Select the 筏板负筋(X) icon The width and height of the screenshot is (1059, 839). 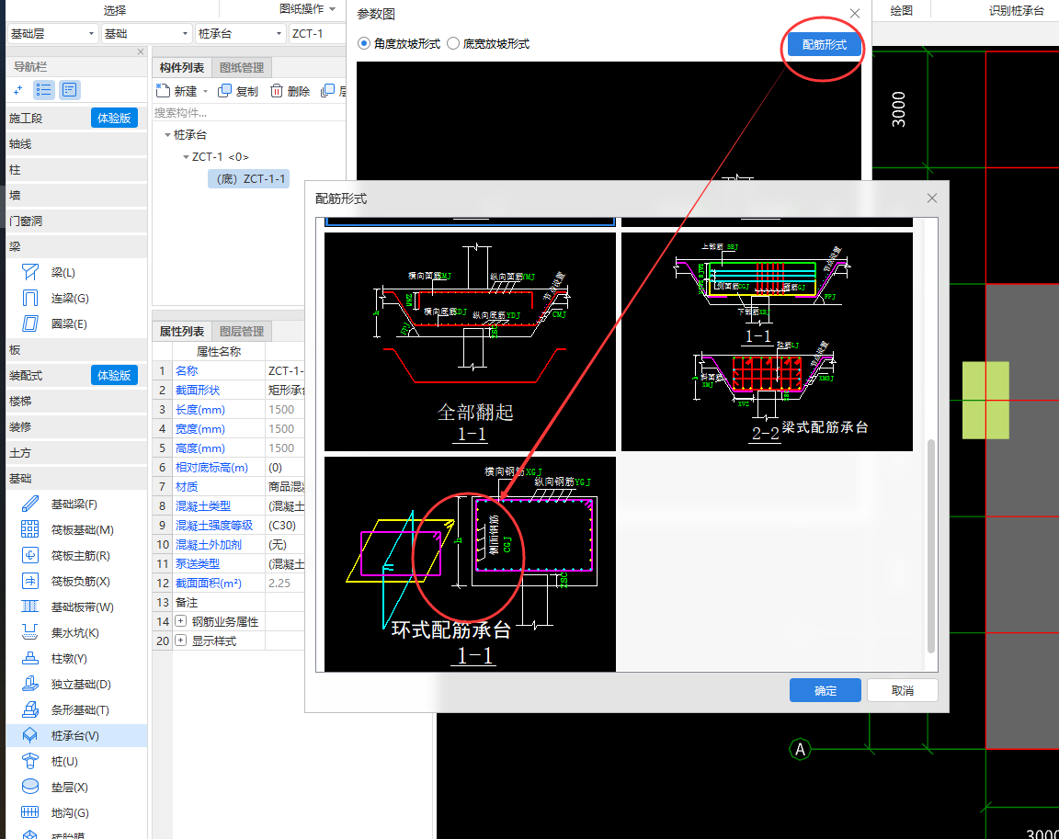[29, 581]
